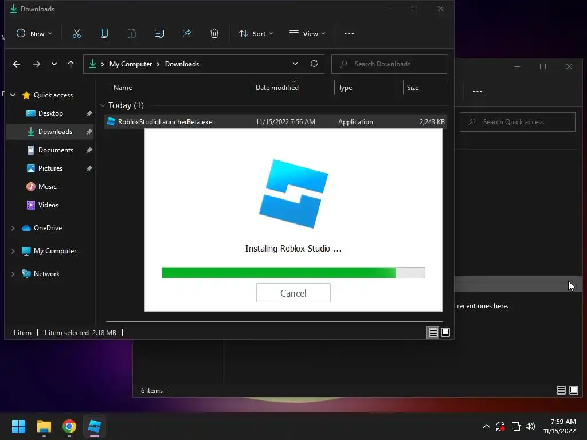Expand the My Computer tree node

click(13, 251)
